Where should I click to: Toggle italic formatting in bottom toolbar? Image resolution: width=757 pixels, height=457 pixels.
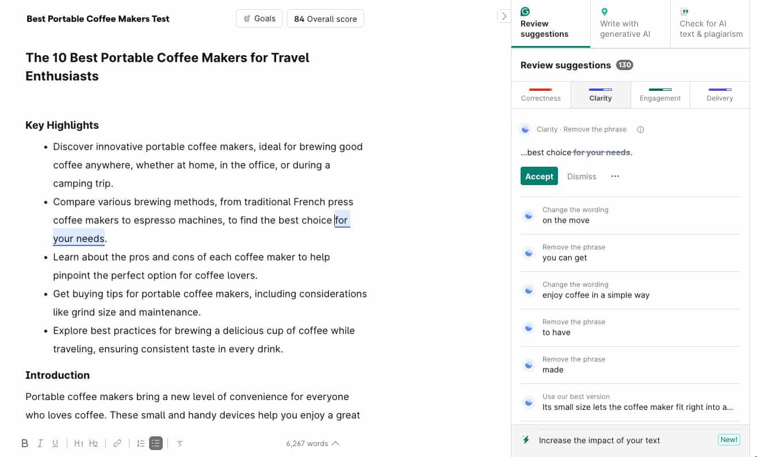[40, 443]
